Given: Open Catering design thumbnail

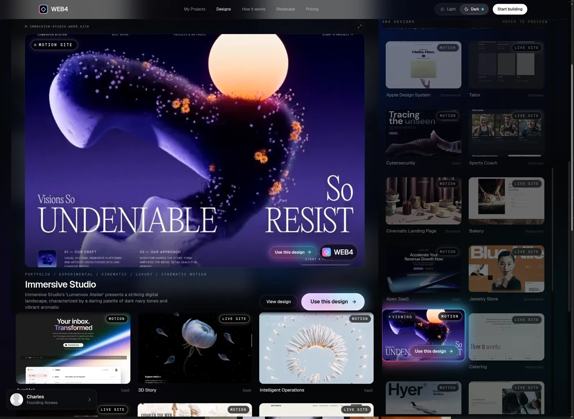Looking at the screenshot, I should (x=506, y=337).
